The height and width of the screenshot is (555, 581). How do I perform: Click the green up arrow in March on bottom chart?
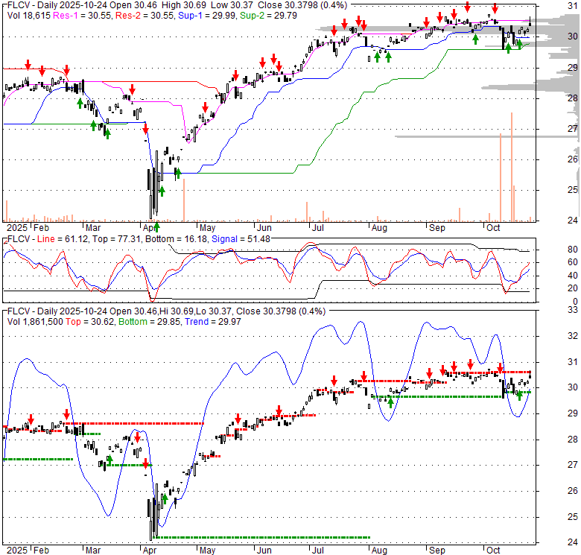[x=109, y=460]
